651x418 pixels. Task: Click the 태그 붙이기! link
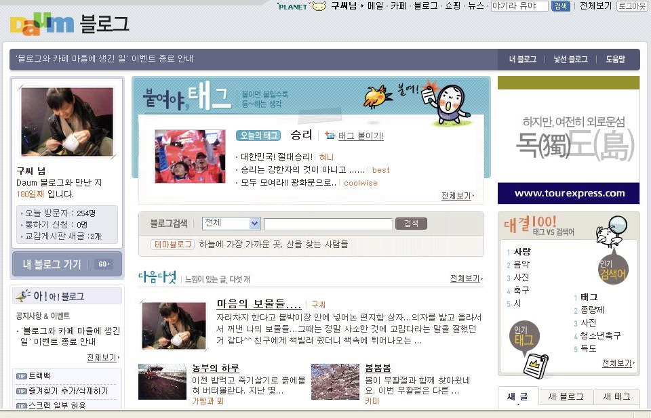(361, 135)
